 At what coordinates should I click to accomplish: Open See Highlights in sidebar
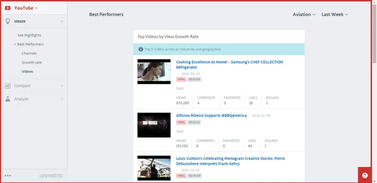29,35
